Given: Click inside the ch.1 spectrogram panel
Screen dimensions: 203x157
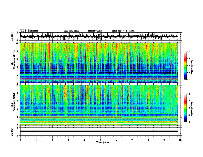Looking at the screenshot, I should [x=99, y=63].
